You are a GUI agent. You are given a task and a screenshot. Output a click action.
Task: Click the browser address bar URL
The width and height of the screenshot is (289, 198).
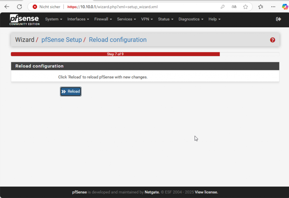[112, 7]
